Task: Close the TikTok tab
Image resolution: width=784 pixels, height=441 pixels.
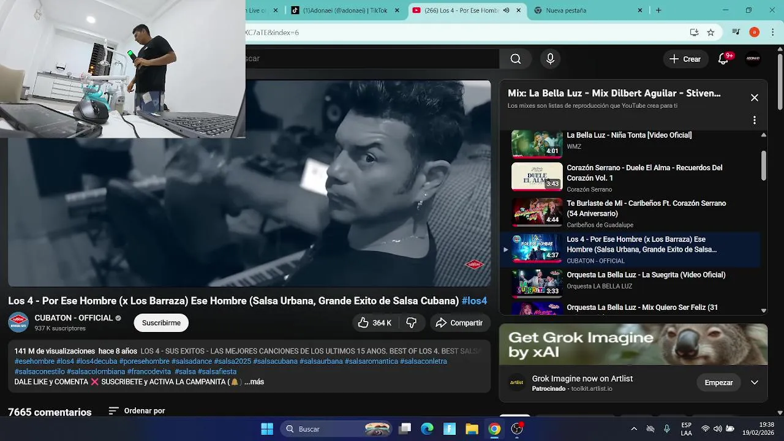Action: [397, 10]
